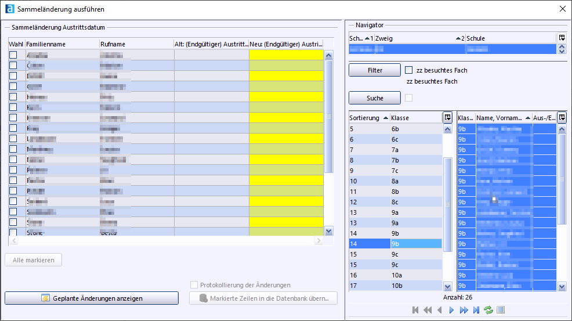This screenshot has height=321, width=572.
Task: Open the list view icon beside refresh
Action: [501, 310]
